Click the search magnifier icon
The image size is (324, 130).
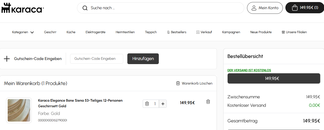[85, 8]
